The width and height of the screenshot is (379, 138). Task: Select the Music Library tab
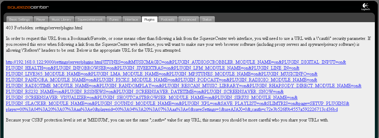(61, 20)
